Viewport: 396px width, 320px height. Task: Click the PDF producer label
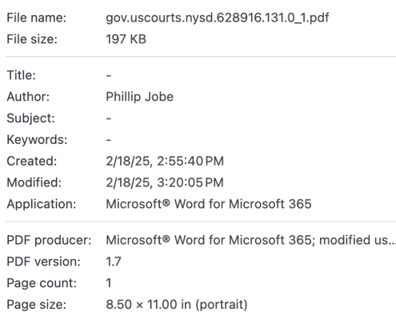pos(49,240)
